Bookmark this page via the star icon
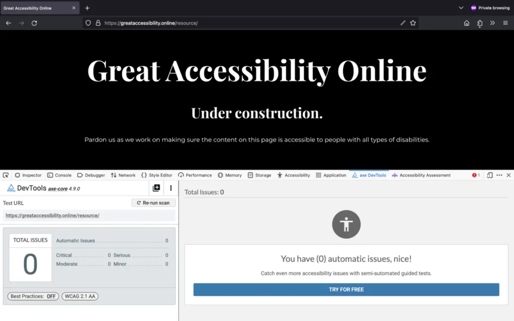 coord(413,23)
